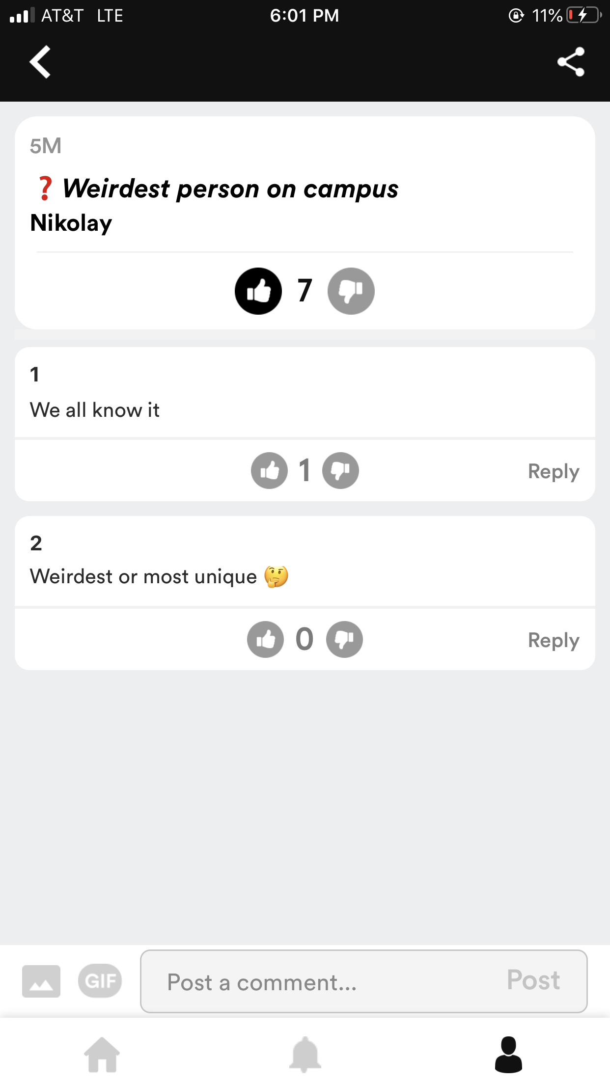Select the post title 'Weirdest person on campus'
This screenshot has height=1084, width=610.
coord(230,189)
